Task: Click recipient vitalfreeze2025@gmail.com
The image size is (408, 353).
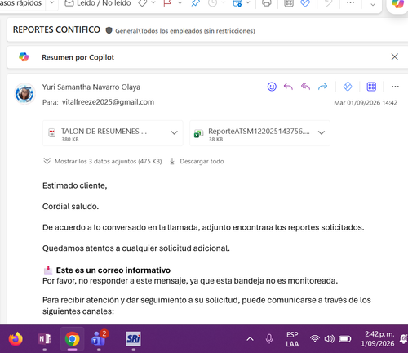Action: (x=108, y=102)
